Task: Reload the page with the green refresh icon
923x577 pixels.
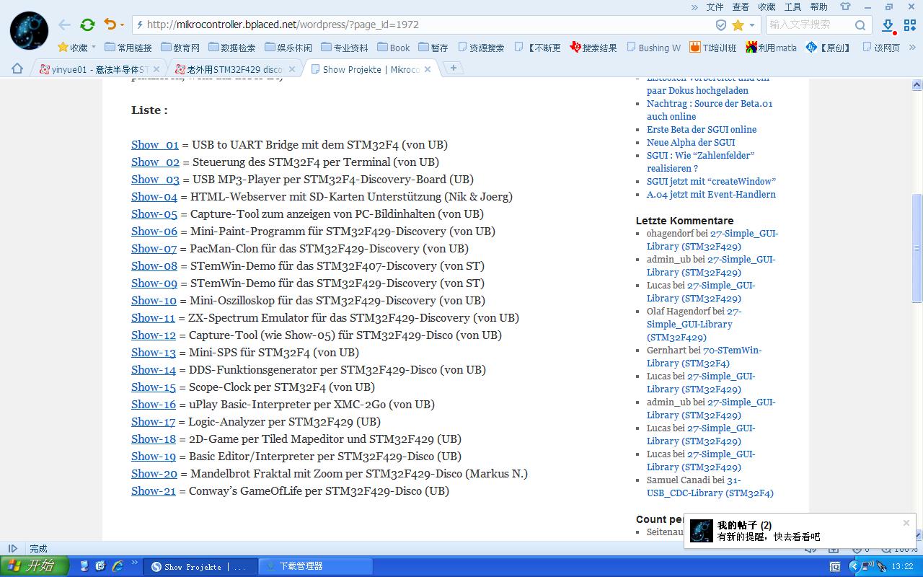Action: point(87,25)
